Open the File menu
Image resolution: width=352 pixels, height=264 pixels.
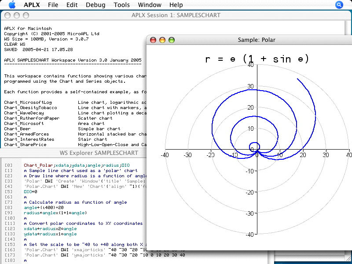click(x=53, y=5)
